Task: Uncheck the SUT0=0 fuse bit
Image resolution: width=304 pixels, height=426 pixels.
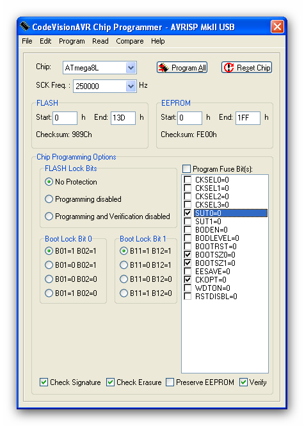Action: coord(188,213)
